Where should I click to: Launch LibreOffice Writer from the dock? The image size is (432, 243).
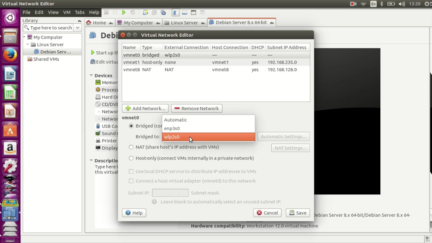10,74
